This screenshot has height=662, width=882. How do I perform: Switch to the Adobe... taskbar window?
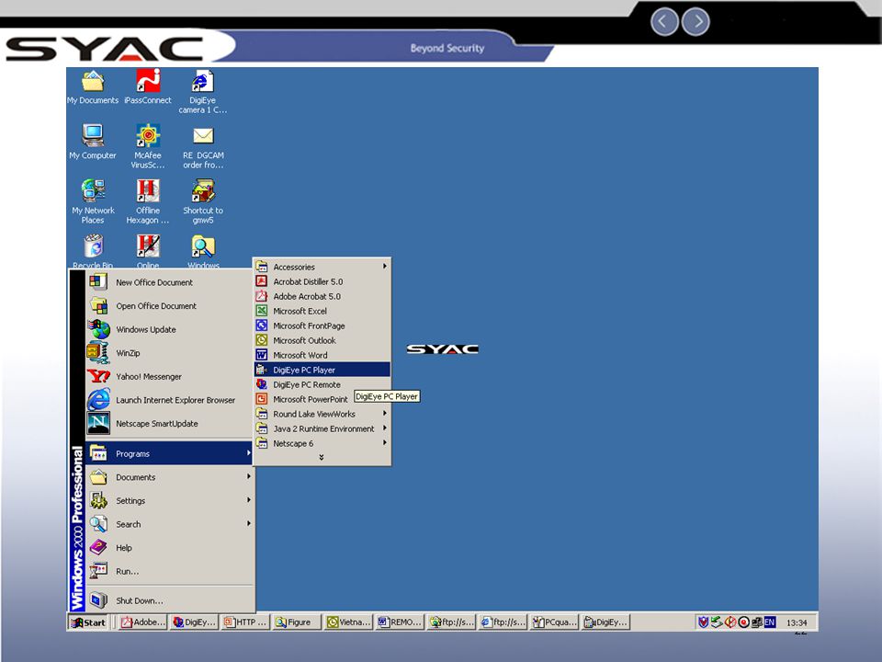(143, 622)
